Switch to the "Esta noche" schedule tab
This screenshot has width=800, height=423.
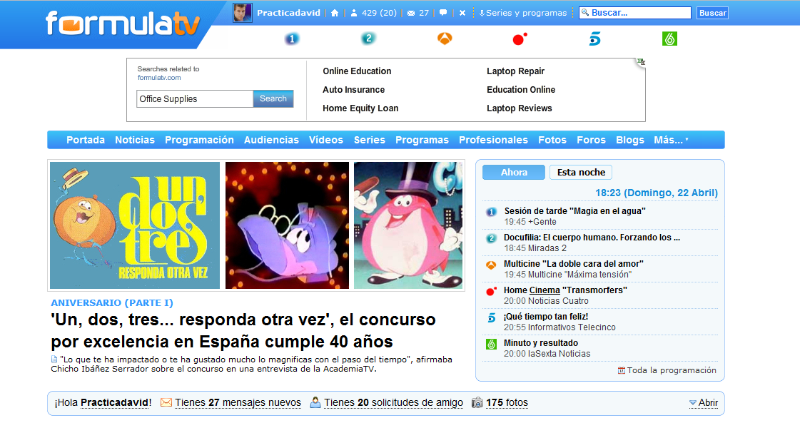(581, 173)
